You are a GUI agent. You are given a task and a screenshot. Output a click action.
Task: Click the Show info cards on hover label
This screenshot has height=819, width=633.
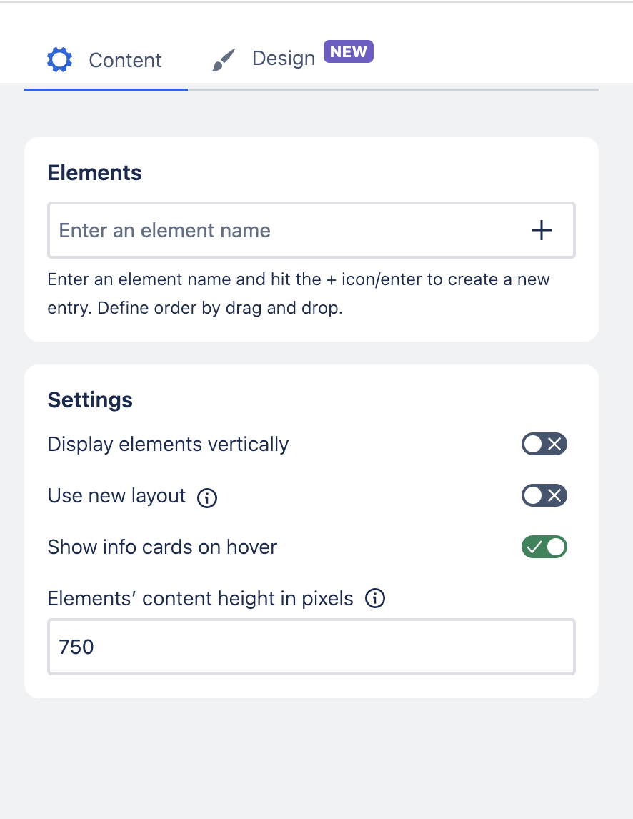tap(162, 547)
